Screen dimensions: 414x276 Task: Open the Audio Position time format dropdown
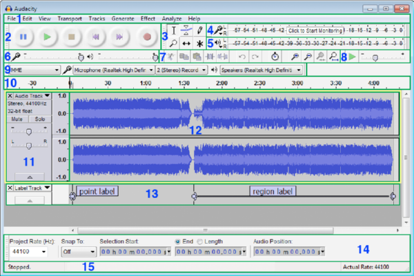(323, 252)
